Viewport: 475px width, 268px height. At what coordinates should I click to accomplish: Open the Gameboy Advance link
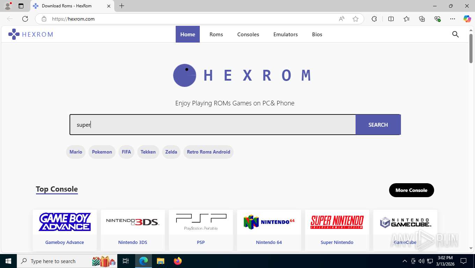tap(65, 242)
